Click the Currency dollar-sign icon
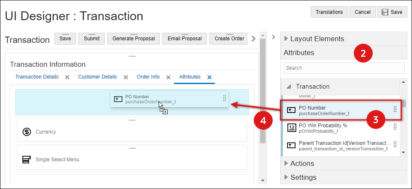Image resolution: width=412 pixels, height=189 pixels. [27, 132]
